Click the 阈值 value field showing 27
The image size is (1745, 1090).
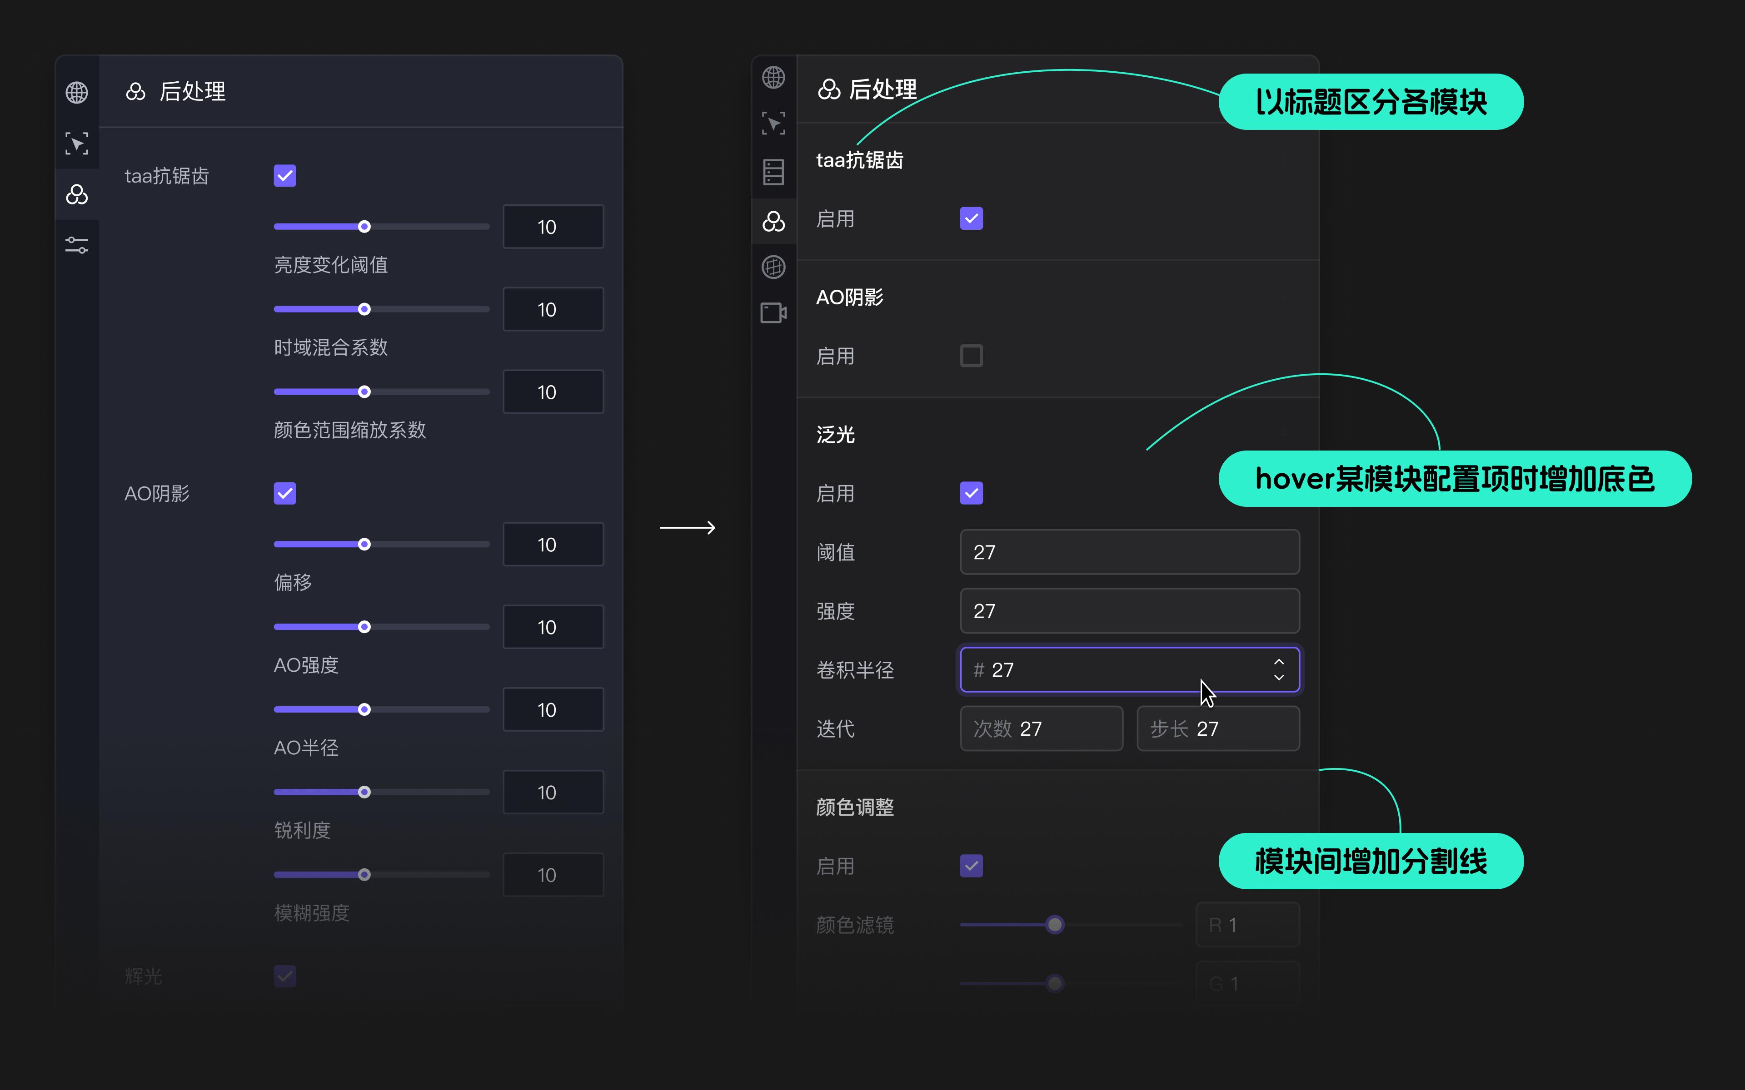coord(1128,552)
